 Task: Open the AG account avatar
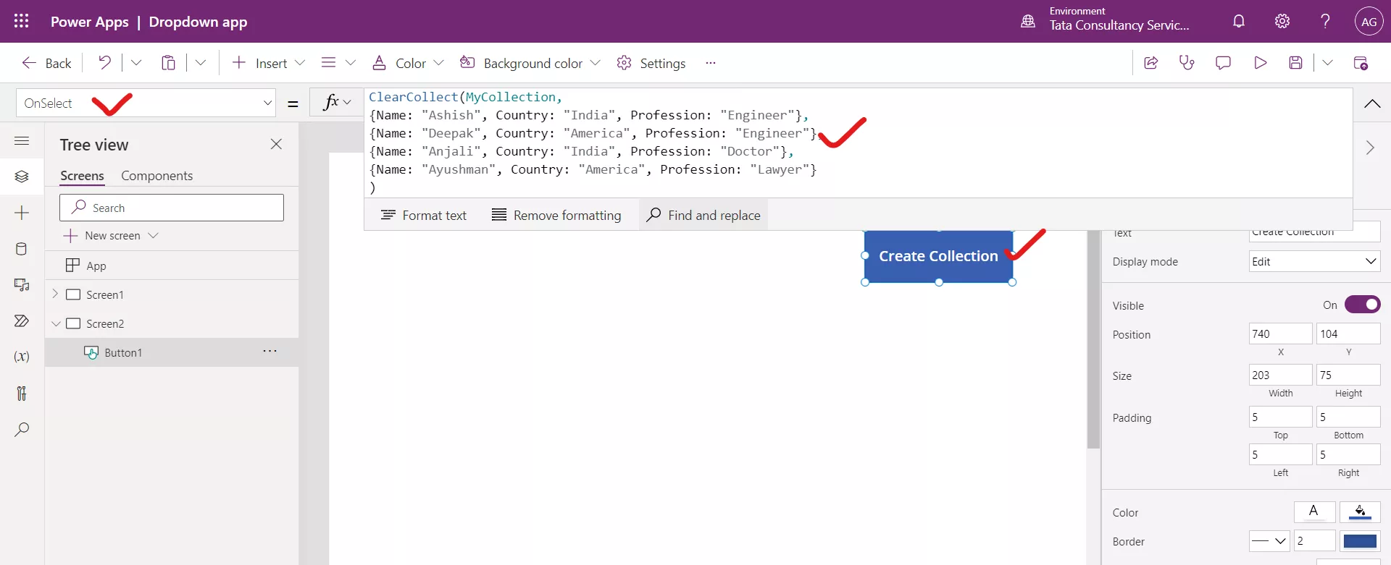(x=1369, y=22)
